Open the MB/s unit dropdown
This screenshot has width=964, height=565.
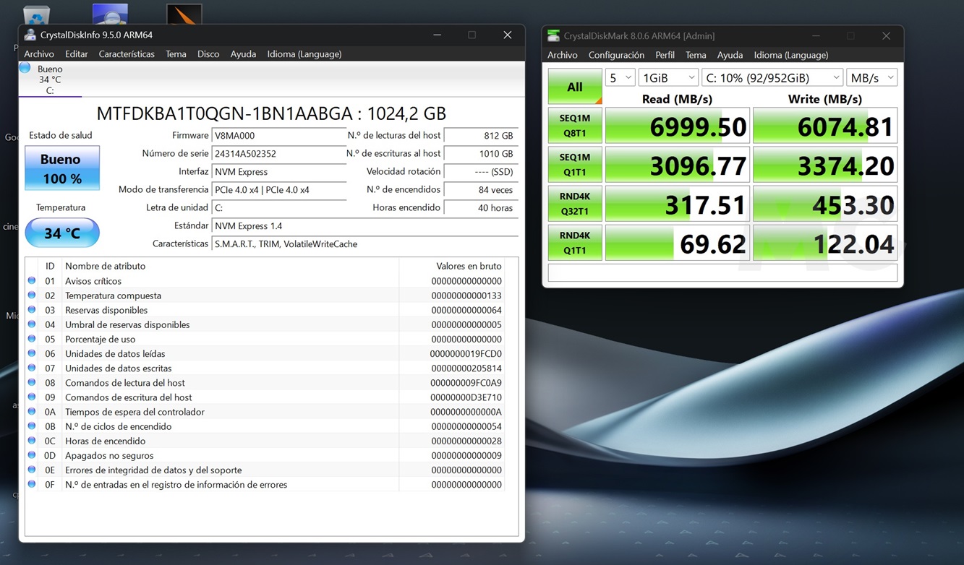pyautogui.click(x=871, y=77)
